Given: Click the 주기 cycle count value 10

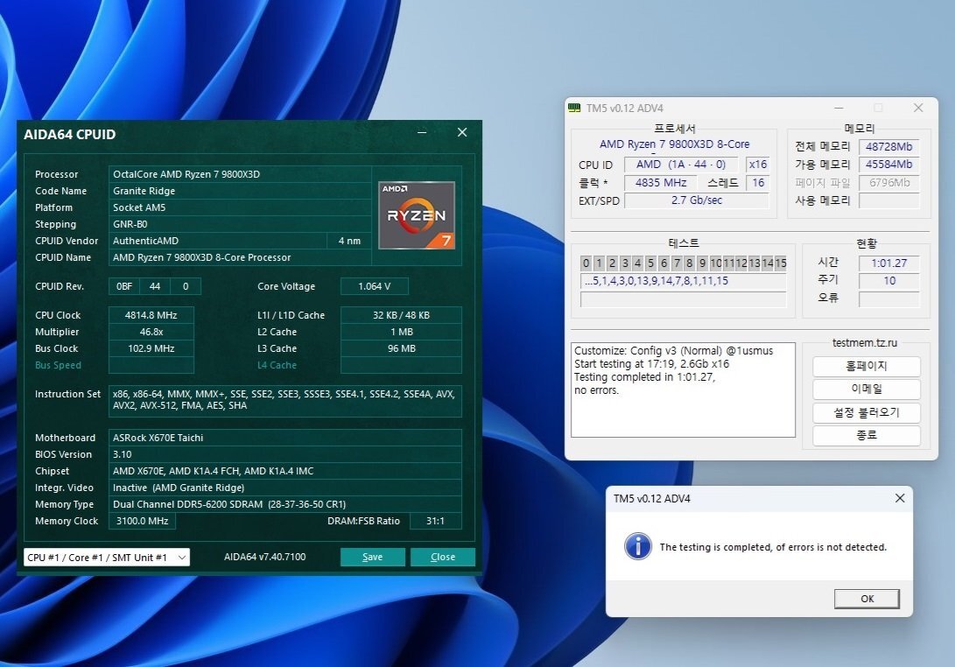Looking at the screenshot, I should tap(888, 281).
